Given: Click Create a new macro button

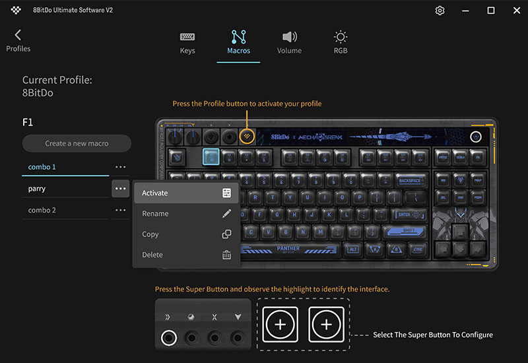Looking at the screenshot, I should coord(77,143).
